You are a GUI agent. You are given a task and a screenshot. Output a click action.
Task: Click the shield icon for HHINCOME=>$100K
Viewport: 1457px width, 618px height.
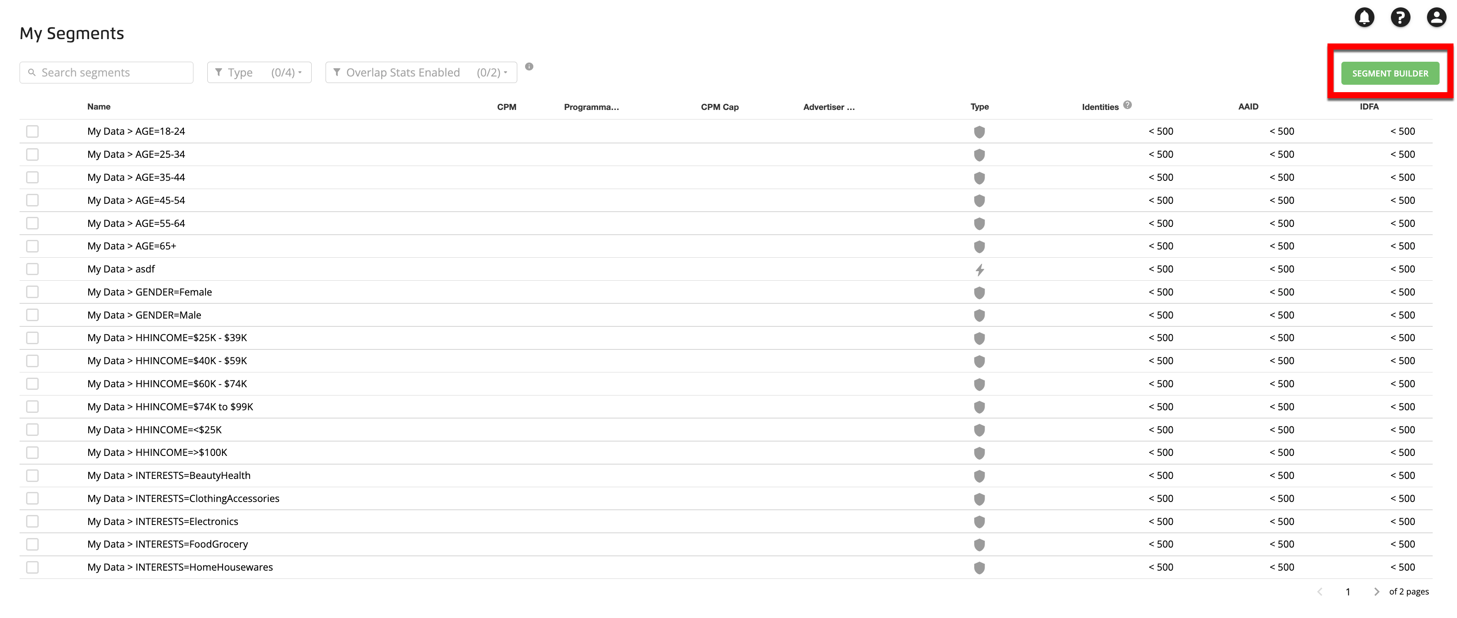[980, 453]
